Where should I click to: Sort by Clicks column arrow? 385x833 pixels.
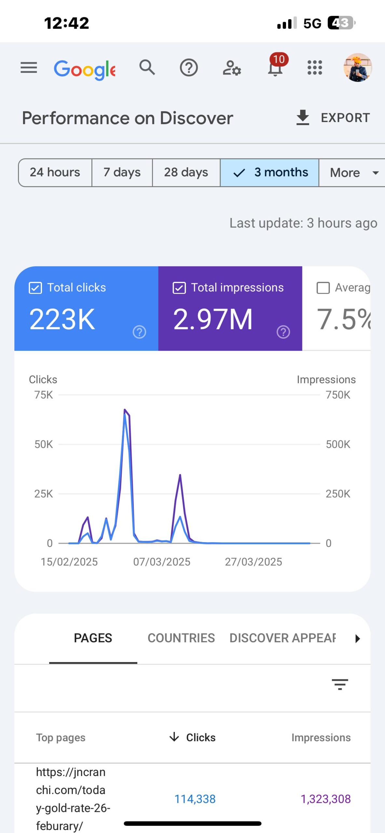(x=174, y=737)
